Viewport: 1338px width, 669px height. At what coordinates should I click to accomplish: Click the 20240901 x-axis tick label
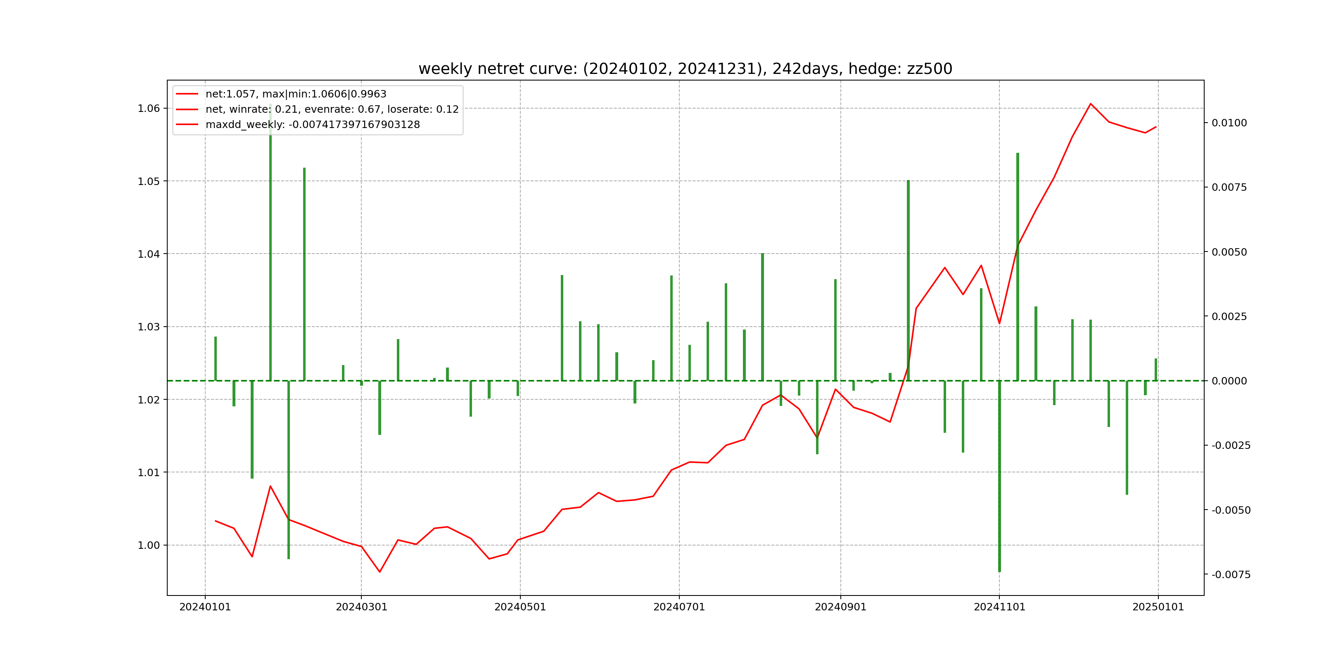(840, 607)
